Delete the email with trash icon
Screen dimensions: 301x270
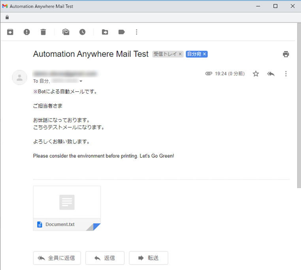[x=43, y=32]
